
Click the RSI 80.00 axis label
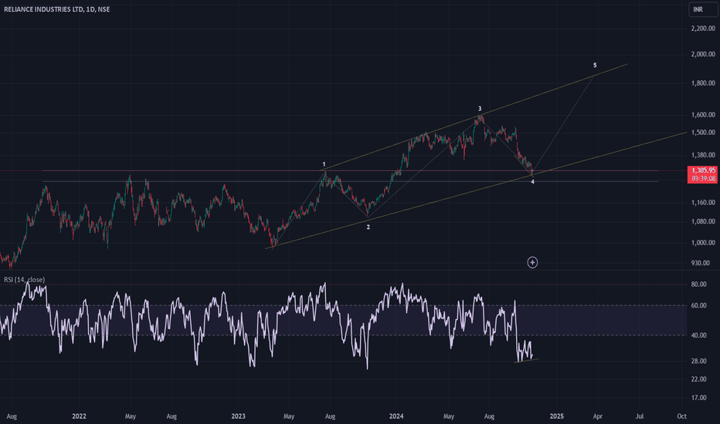(x=698, y=284)
